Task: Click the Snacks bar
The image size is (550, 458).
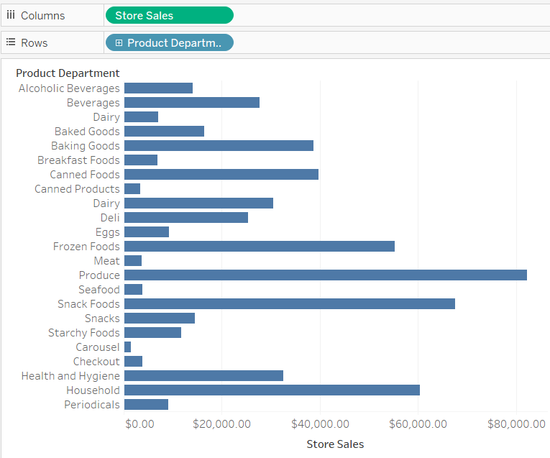Action: point(160,319)
